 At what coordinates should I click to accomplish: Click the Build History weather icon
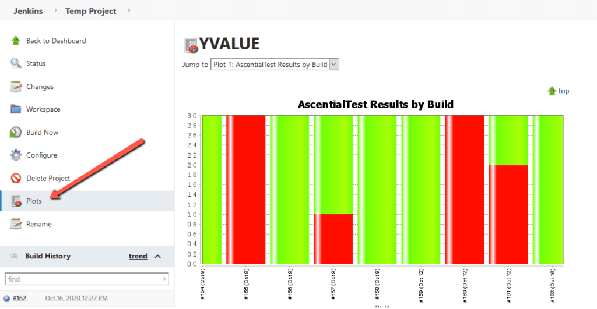tap(14, 255)
